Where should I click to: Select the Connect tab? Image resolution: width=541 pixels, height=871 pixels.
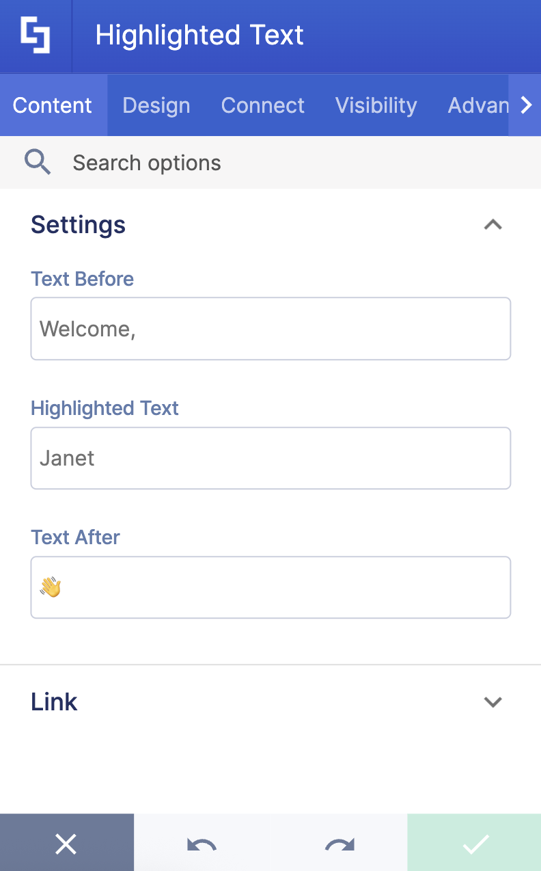point(262,105)
